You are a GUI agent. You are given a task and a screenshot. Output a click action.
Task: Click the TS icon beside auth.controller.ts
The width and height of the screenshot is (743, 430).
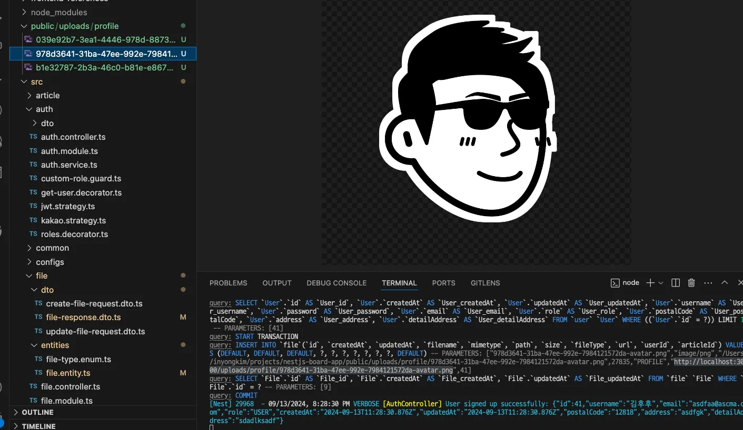[33, 137]
